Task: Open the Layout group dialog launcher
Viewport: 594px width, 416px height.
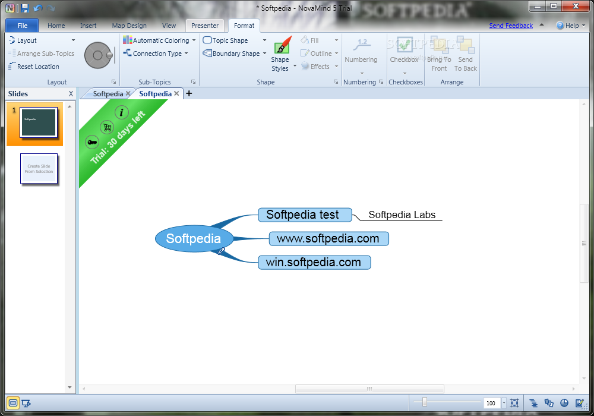Action: tap(113, 82)
